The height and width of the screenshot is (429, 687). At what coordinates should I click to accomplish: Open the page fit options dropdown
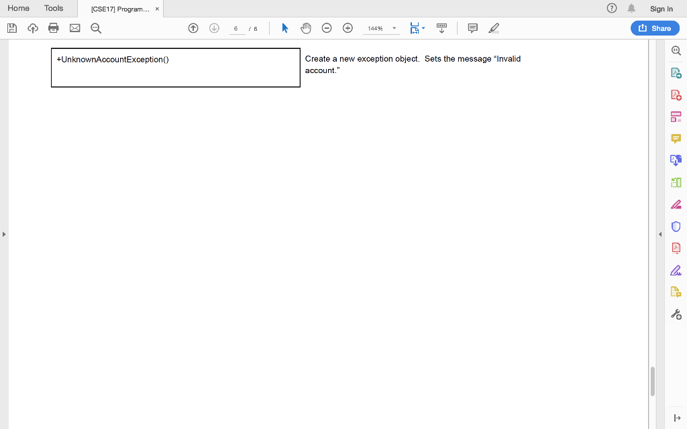423,28
